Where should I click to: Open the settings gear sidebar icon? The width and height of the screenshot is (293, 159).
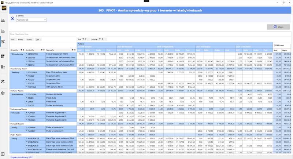click(x=3, y=93)
